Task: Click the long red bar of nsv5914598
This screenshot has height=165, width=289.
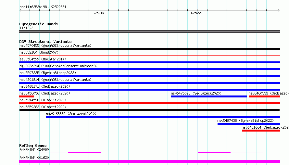Action: (x=149, y=103)
